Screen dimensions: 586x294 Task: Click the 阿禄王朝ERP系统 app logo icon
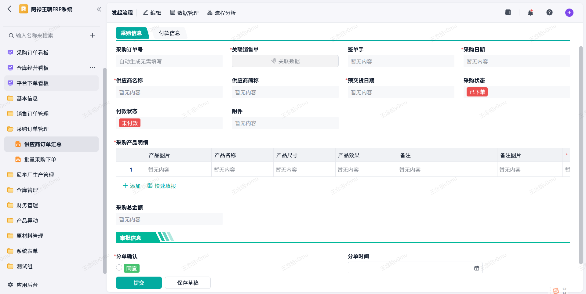click(x=24, y=9)
